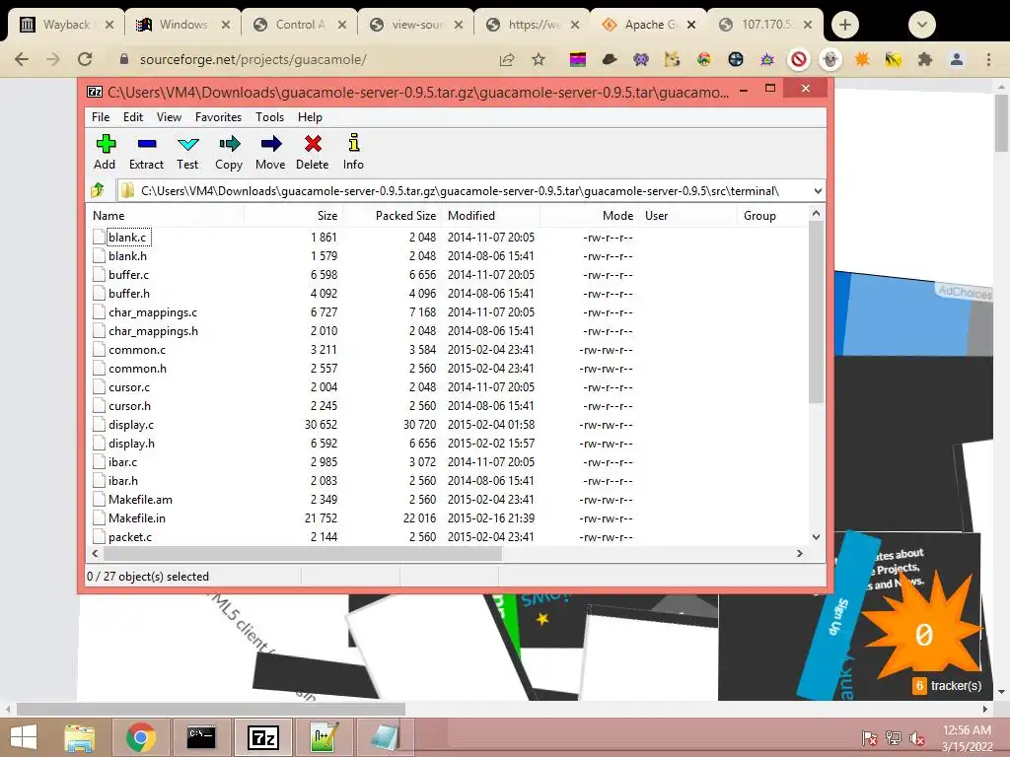Click the 7-Zip title bar icon
The width and height of the screenshot is (1010, 757).
coord(95,92)
